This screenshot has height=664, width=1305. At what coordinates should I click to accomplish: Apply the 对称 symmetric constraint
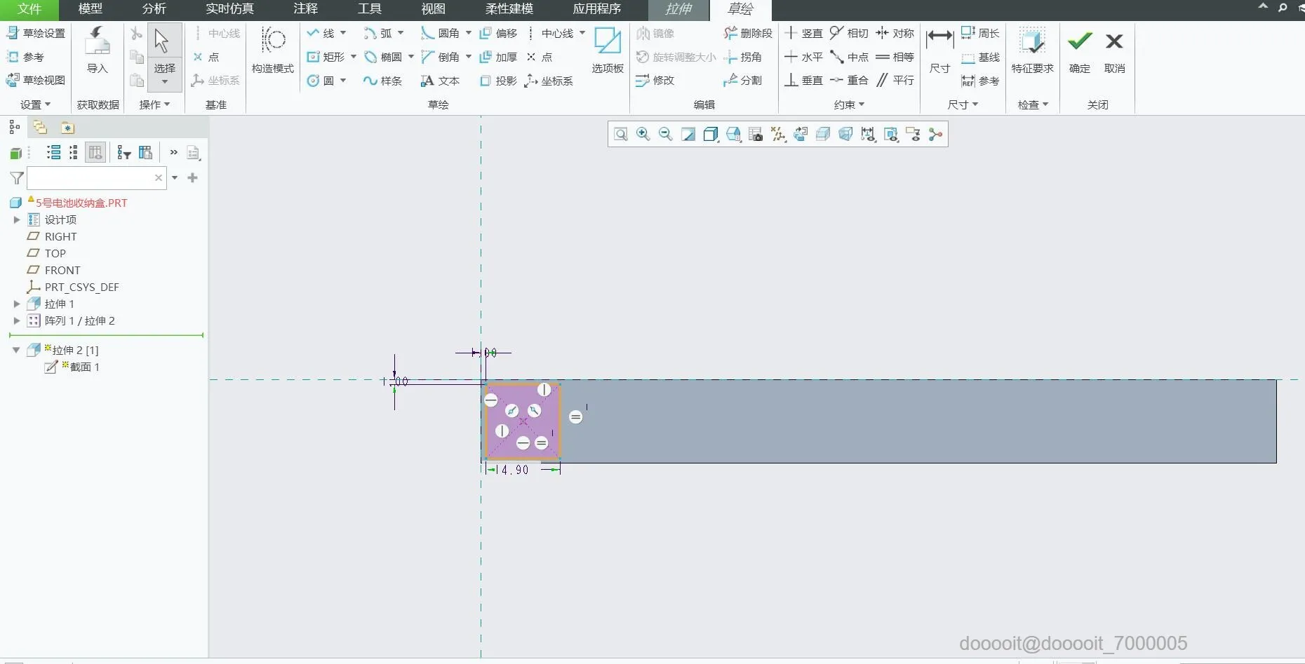tap(895, 33)
